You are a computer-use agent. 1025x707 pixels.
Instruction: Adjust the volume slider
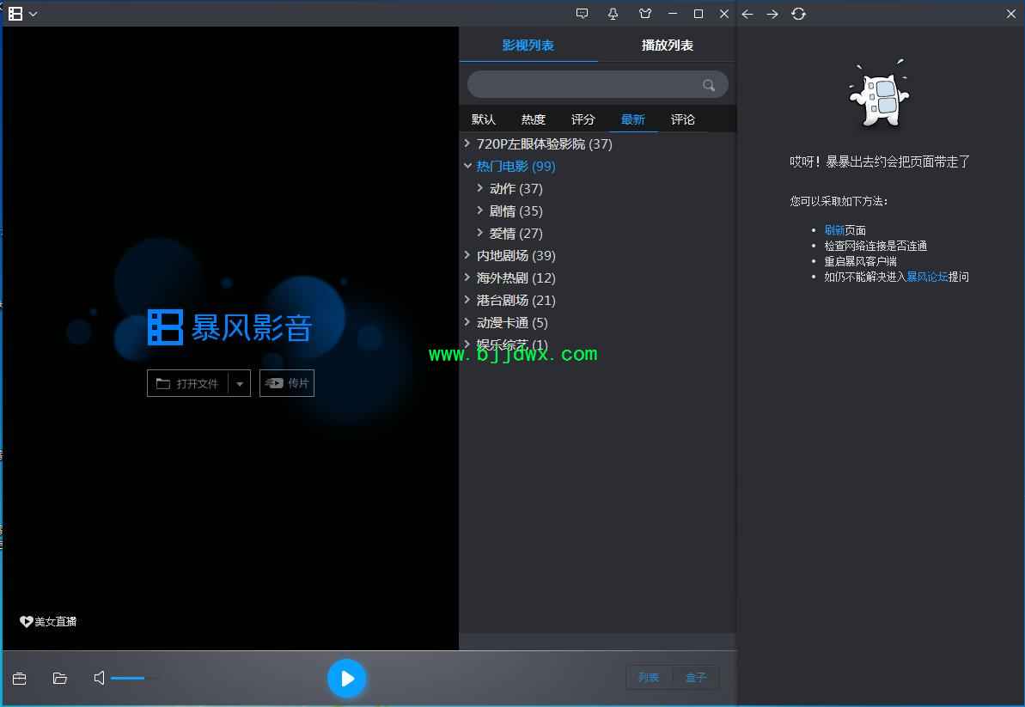133,679
